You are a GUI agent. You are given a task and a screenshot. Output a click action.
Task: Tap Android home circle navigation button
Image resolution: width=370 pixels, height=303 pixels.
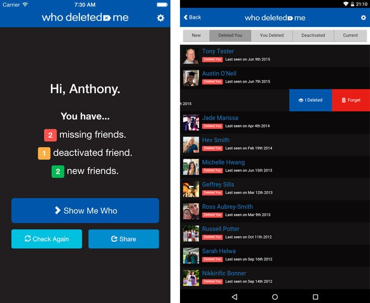275,297
